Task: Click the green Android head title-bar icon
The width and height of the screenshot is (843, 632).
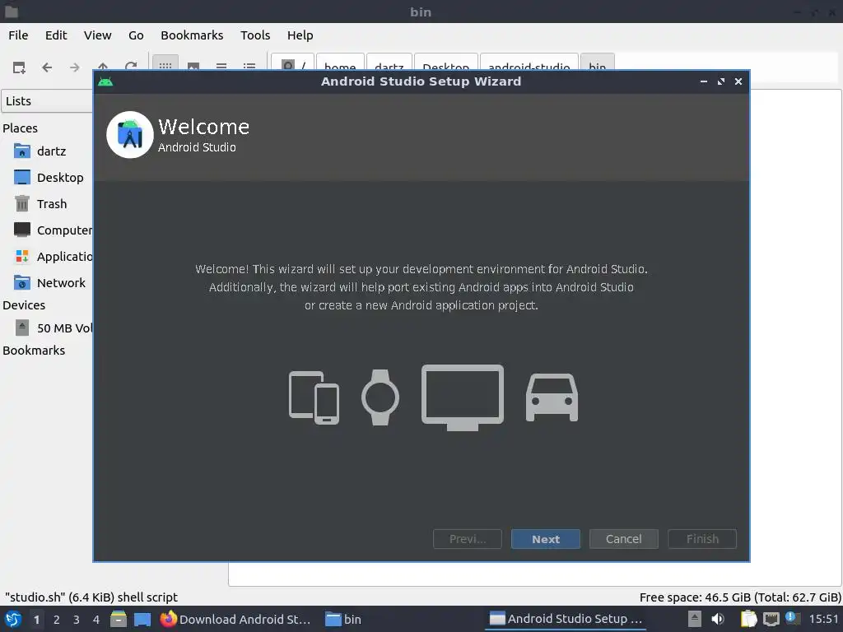Action: pyautogui.click(x=105, y=81)
